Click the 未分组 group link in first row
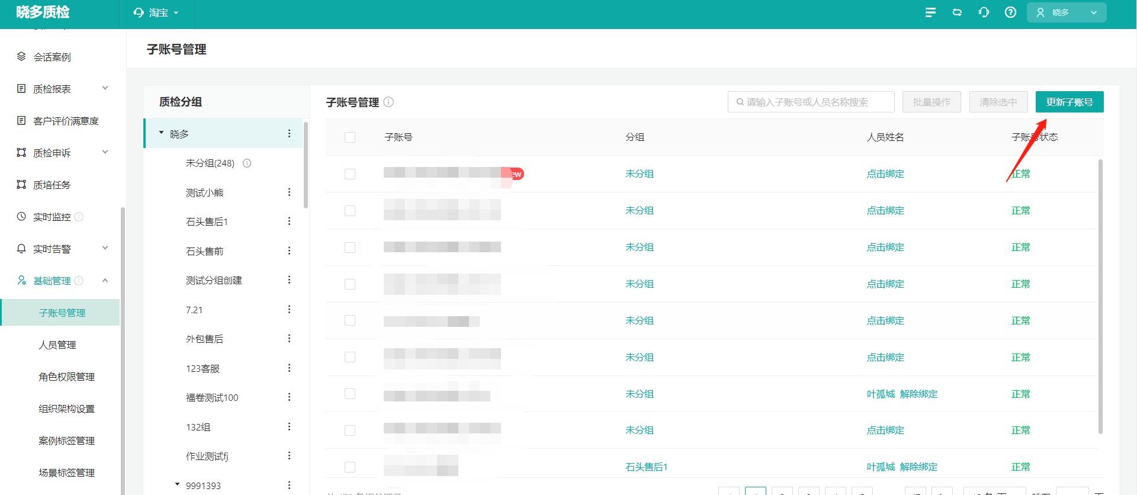This screenshot has height=495, width=1137. [x=640, y=173]
